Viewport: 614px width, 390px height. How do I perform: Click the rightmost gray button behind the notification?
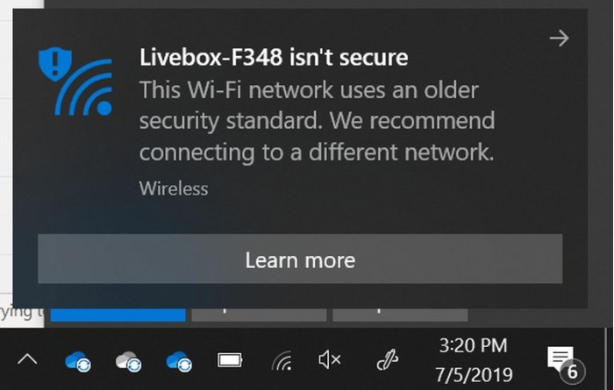400,314
